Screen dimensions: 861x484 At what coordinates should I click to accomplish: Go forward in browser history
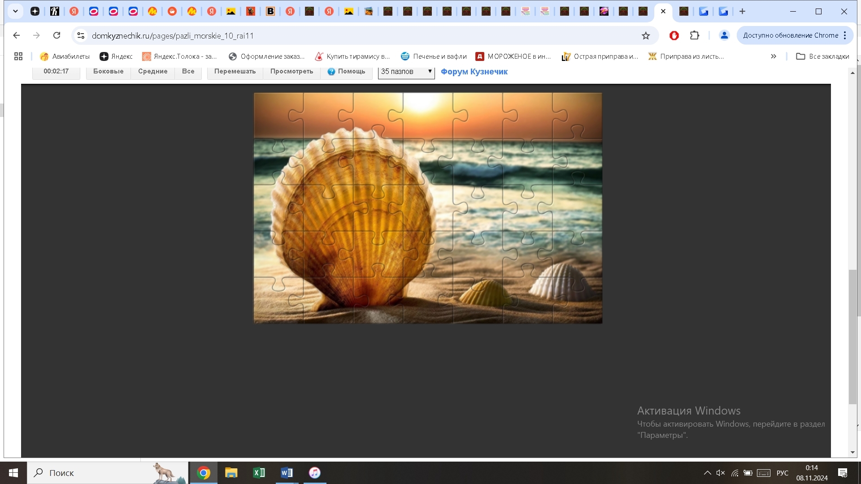(x=36, y=35)
